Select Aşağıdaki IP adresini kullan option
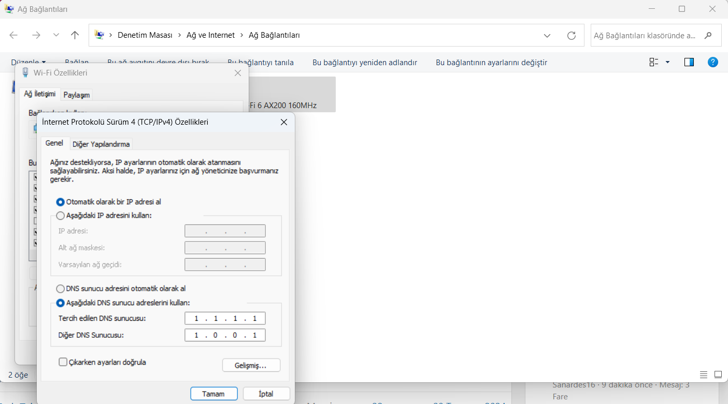Viewport: 728px width, 404px height. click(104, 215)
